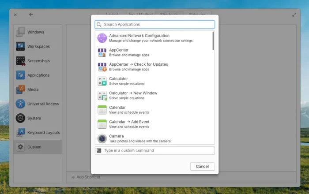This screenshot has height=194, width=309.
Task: Open the Universal Access section
Action: click(x=38, y=104)
